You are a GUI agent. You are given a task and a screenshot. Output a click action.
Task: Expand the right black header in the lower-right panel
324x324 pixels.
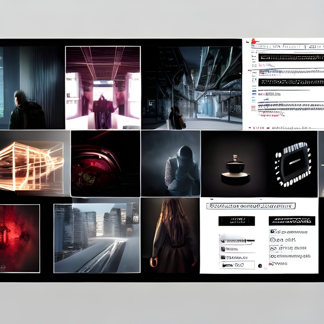[292, 221]
